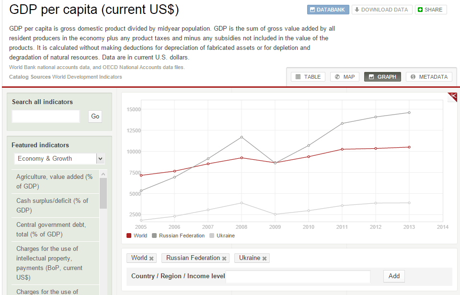Screen dimensions: 460x295
Task: Click the green plus icon on SHARE
Action: [420, 10]
